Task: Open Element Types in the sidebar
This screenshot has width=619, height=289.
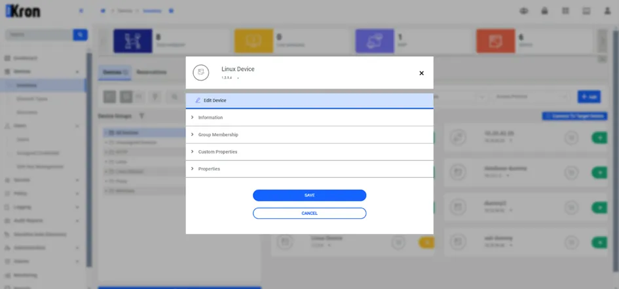Action: tap(31, 99)
